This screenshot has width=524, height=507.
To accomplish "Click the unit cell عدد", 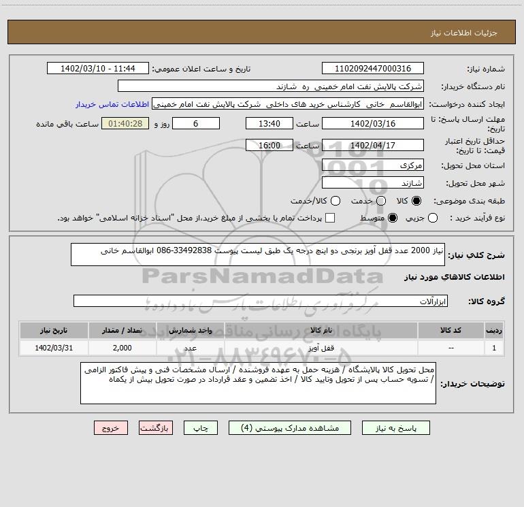I will point(190,348).
